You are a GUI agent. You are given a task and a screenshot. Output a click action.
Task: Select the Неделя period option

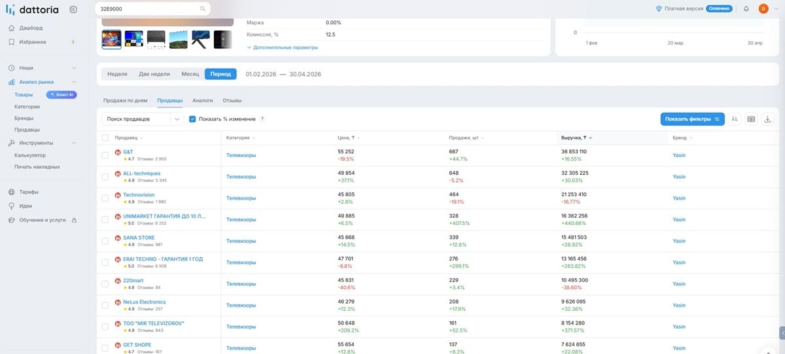tap(117, 74)
